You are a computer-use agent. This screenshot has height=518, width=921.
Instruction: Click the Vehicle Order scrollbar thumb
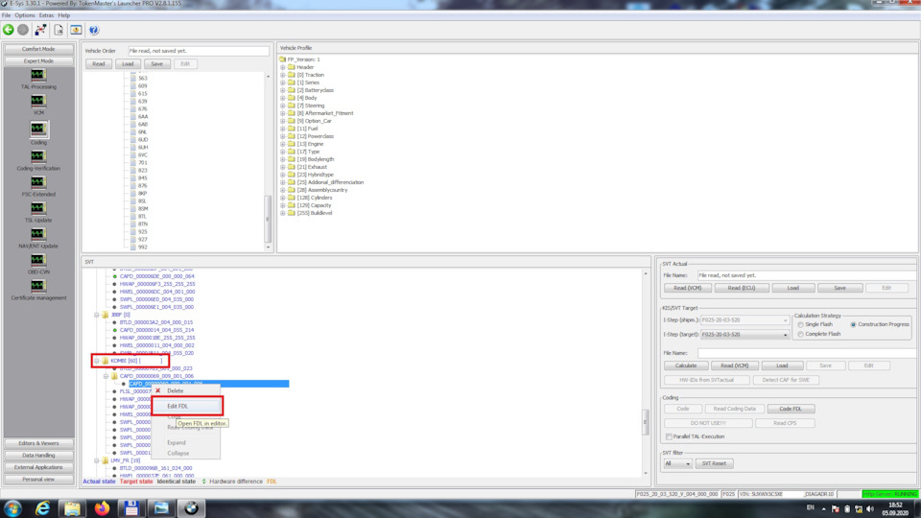tap(268, 219)
